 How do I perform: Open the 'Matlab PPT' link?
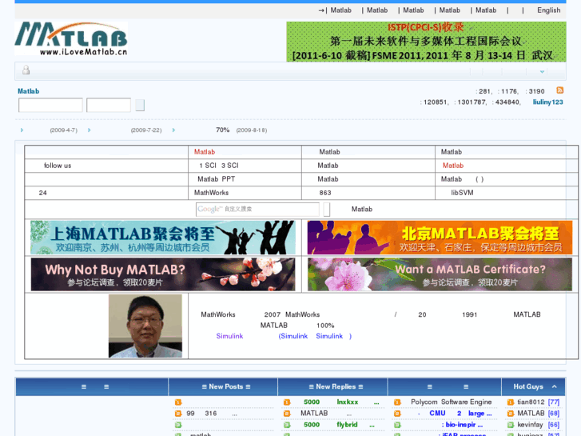pyautogui.click(x=217, y=179)
